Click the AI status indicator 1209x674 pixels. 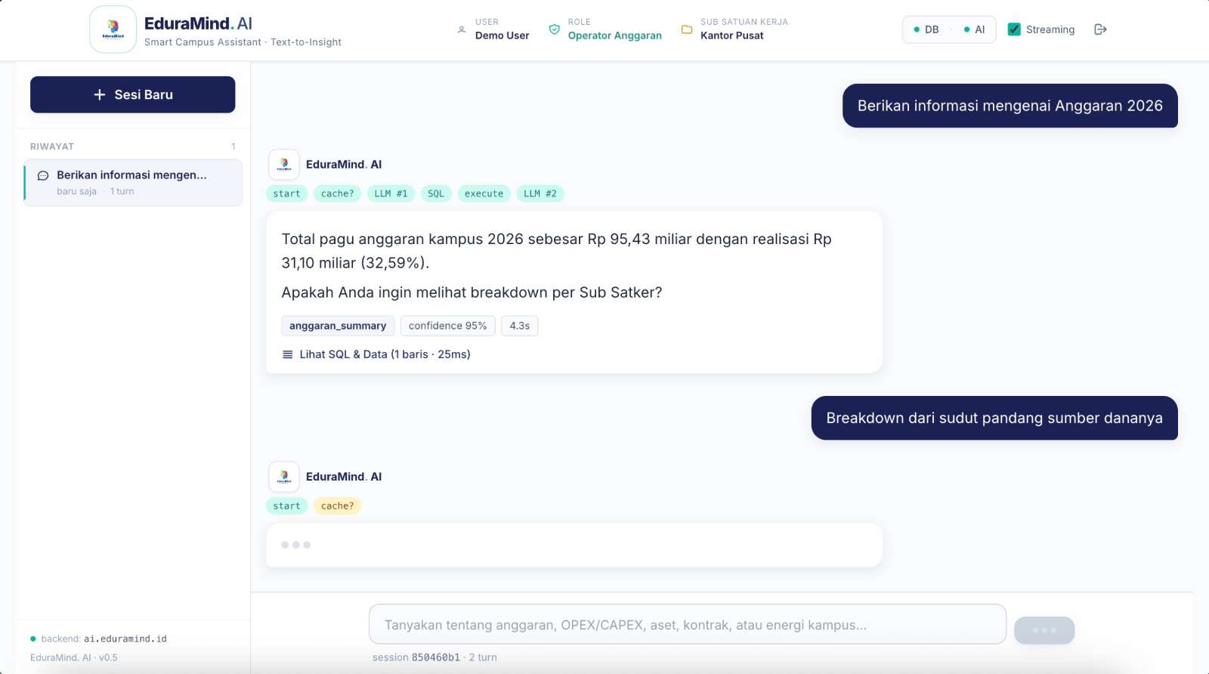click(x=974, y=29)
